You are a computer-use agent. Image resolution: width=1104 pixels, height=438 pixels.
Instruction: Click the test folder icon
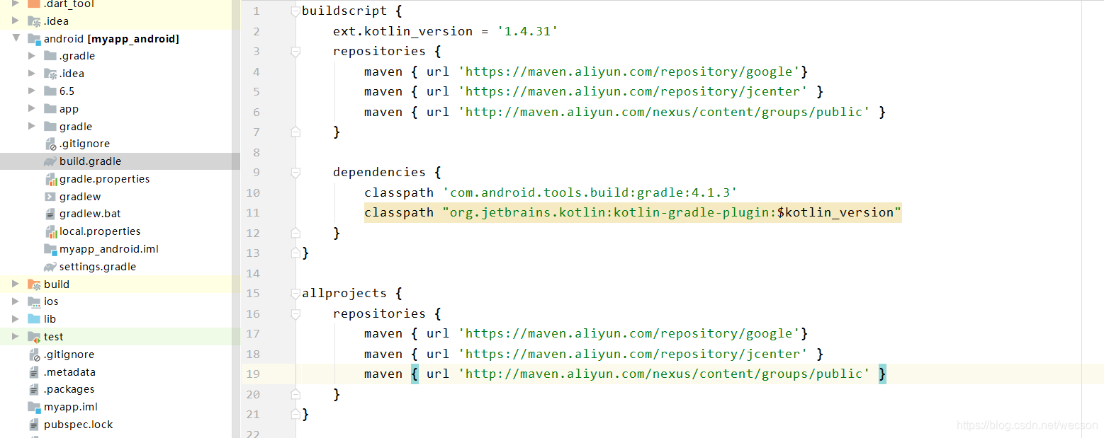[34, 337]
